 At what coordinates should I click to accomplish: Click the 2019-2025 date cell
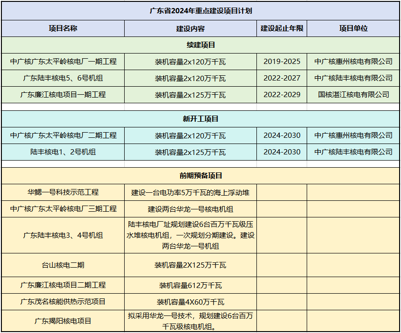282,62
